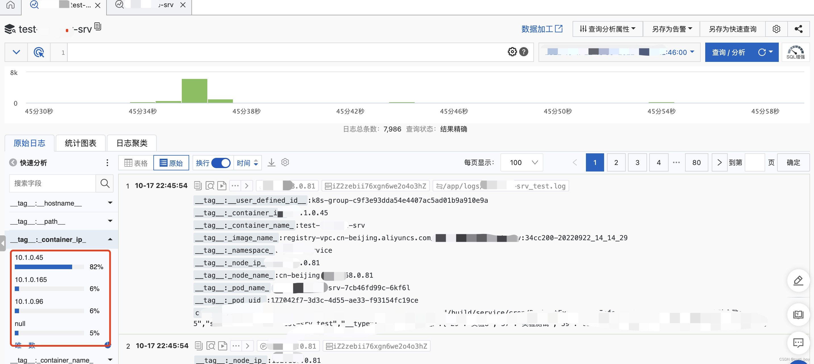This screenshot has height=364, width=814.
Task: Open the 时间 sort order control
Action: (x=247, y=163)
